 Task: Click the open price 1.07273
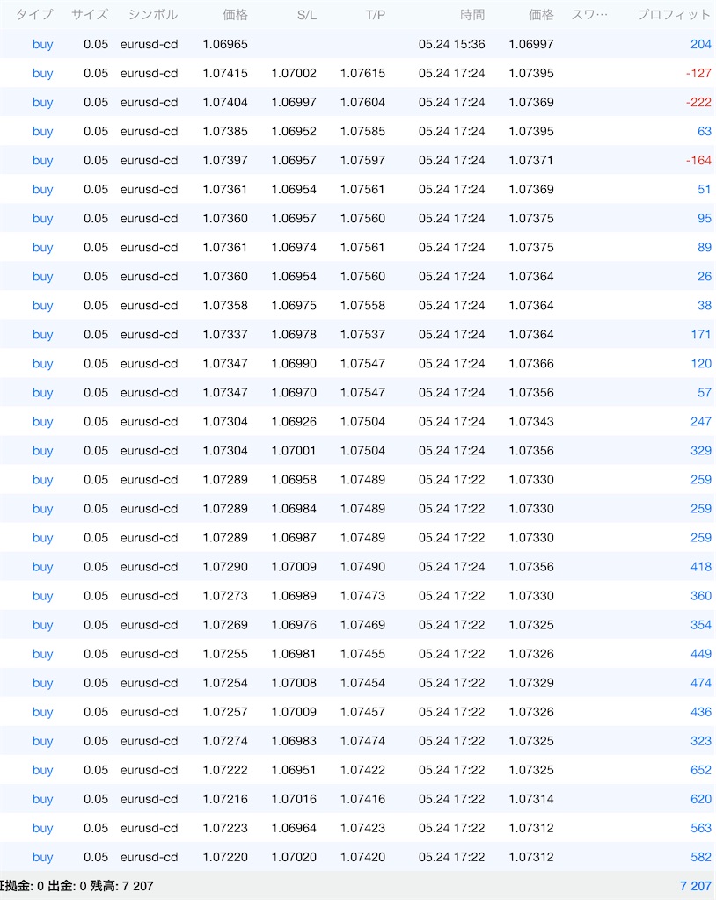coord(225,596)
